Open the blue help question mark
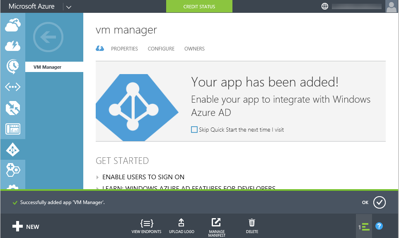This screenshot has width=399, height=238. pyautogui.click(x=379, y=226)
